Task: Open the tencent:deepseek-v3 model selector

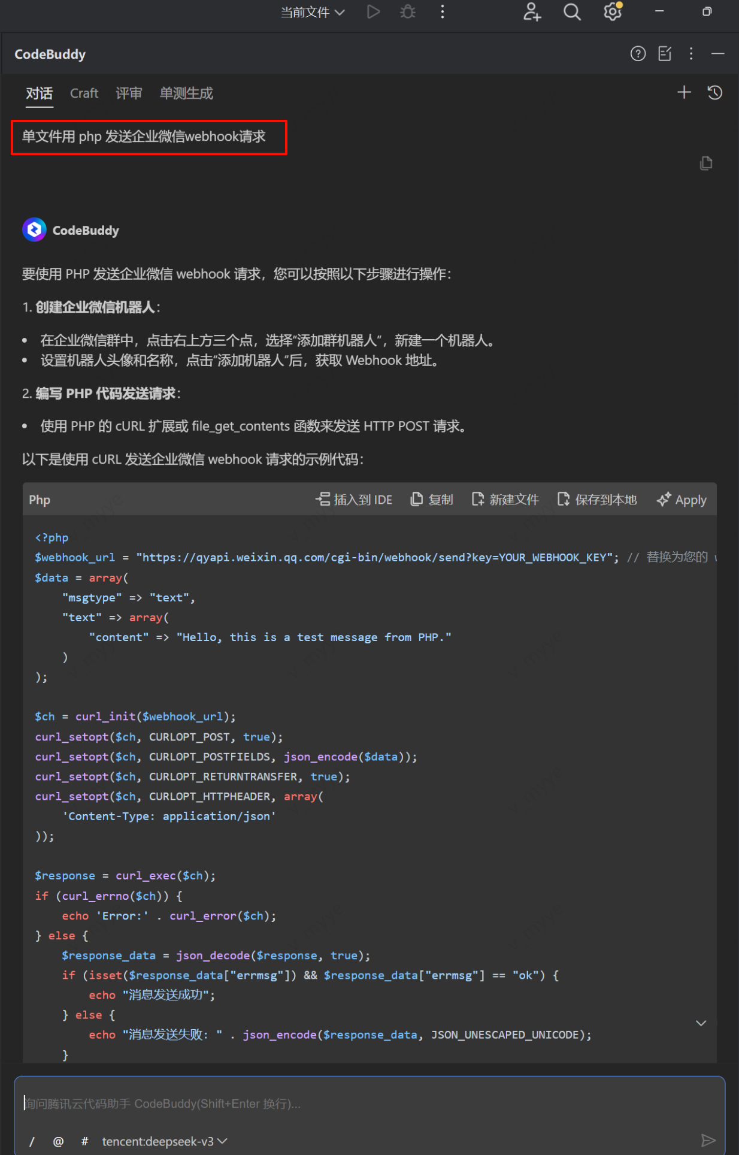Action: [164, 1141]
